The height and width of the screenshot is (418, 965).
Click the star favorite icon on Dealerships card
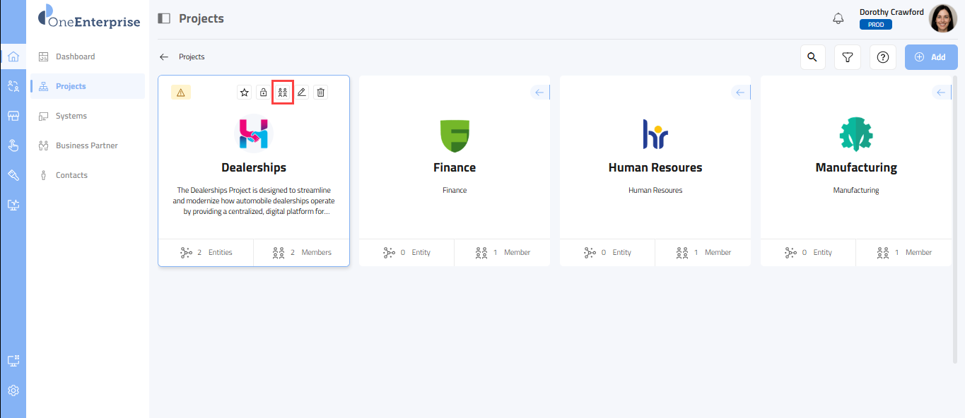tap(245, 92)
